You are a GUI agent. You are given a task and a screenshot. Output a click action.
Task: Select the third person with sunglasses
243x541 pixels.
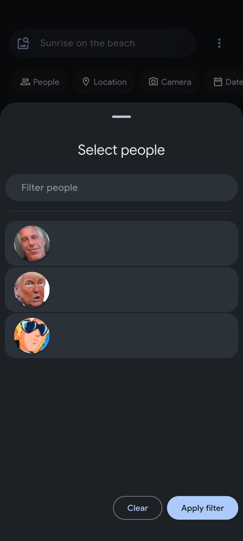click(x=121, y=335)
